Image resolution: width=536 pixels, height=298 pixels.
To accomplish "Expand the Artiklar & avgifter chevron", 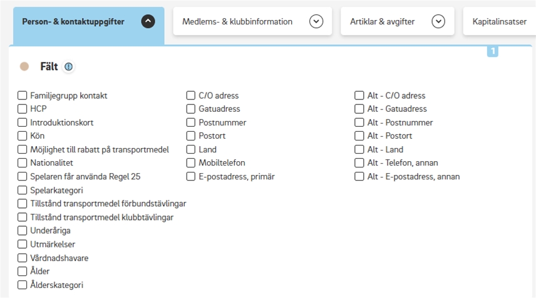I will [438, 21].
